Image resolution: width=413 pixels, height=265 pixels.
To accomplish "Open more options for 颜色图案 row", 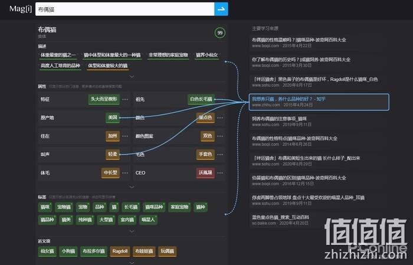I will click(220, 136).
